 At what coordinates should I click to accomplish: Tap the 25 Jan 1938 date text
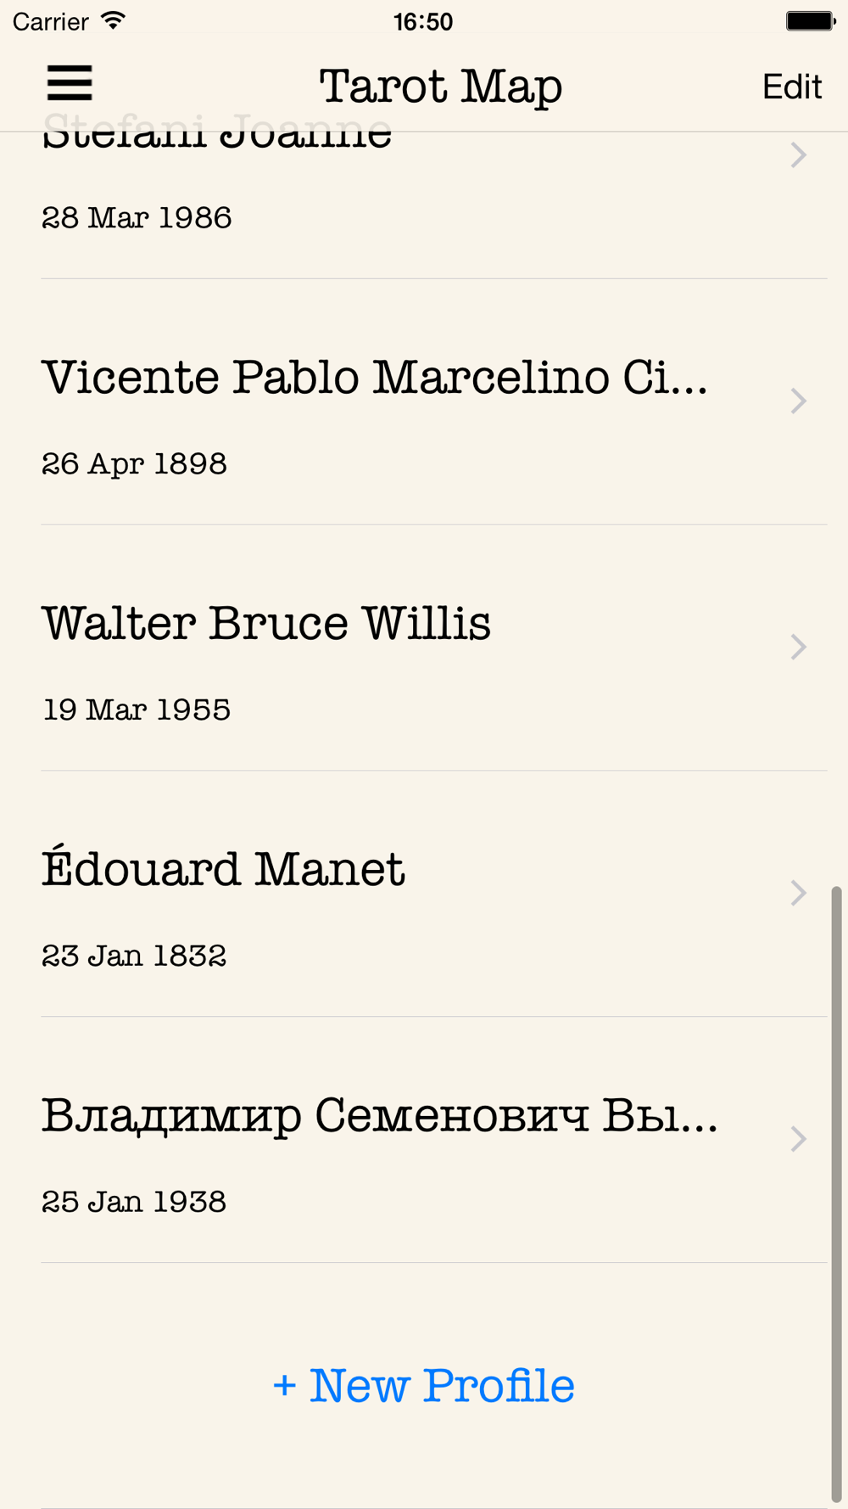click(x=134, y=1203)
